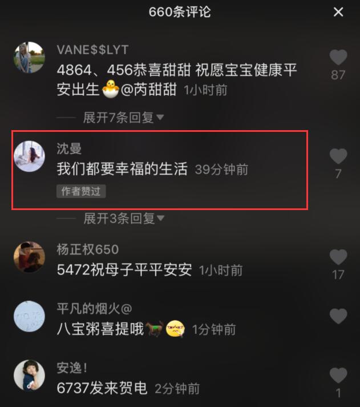Open 平凡的烟火@ avatar picture
The image size is (360, 407).
click(29, 316)
